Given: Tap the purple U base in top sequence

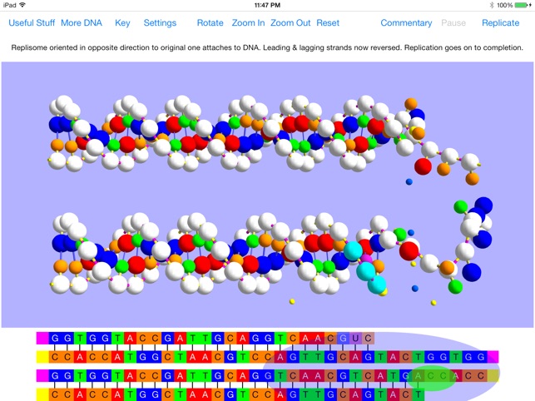Looking at the screenshot, I should click(x=355, y=339).
